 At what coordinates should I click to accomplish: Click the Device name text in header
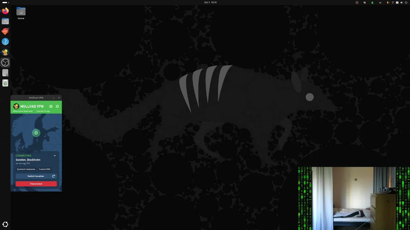tap(23, 111)
